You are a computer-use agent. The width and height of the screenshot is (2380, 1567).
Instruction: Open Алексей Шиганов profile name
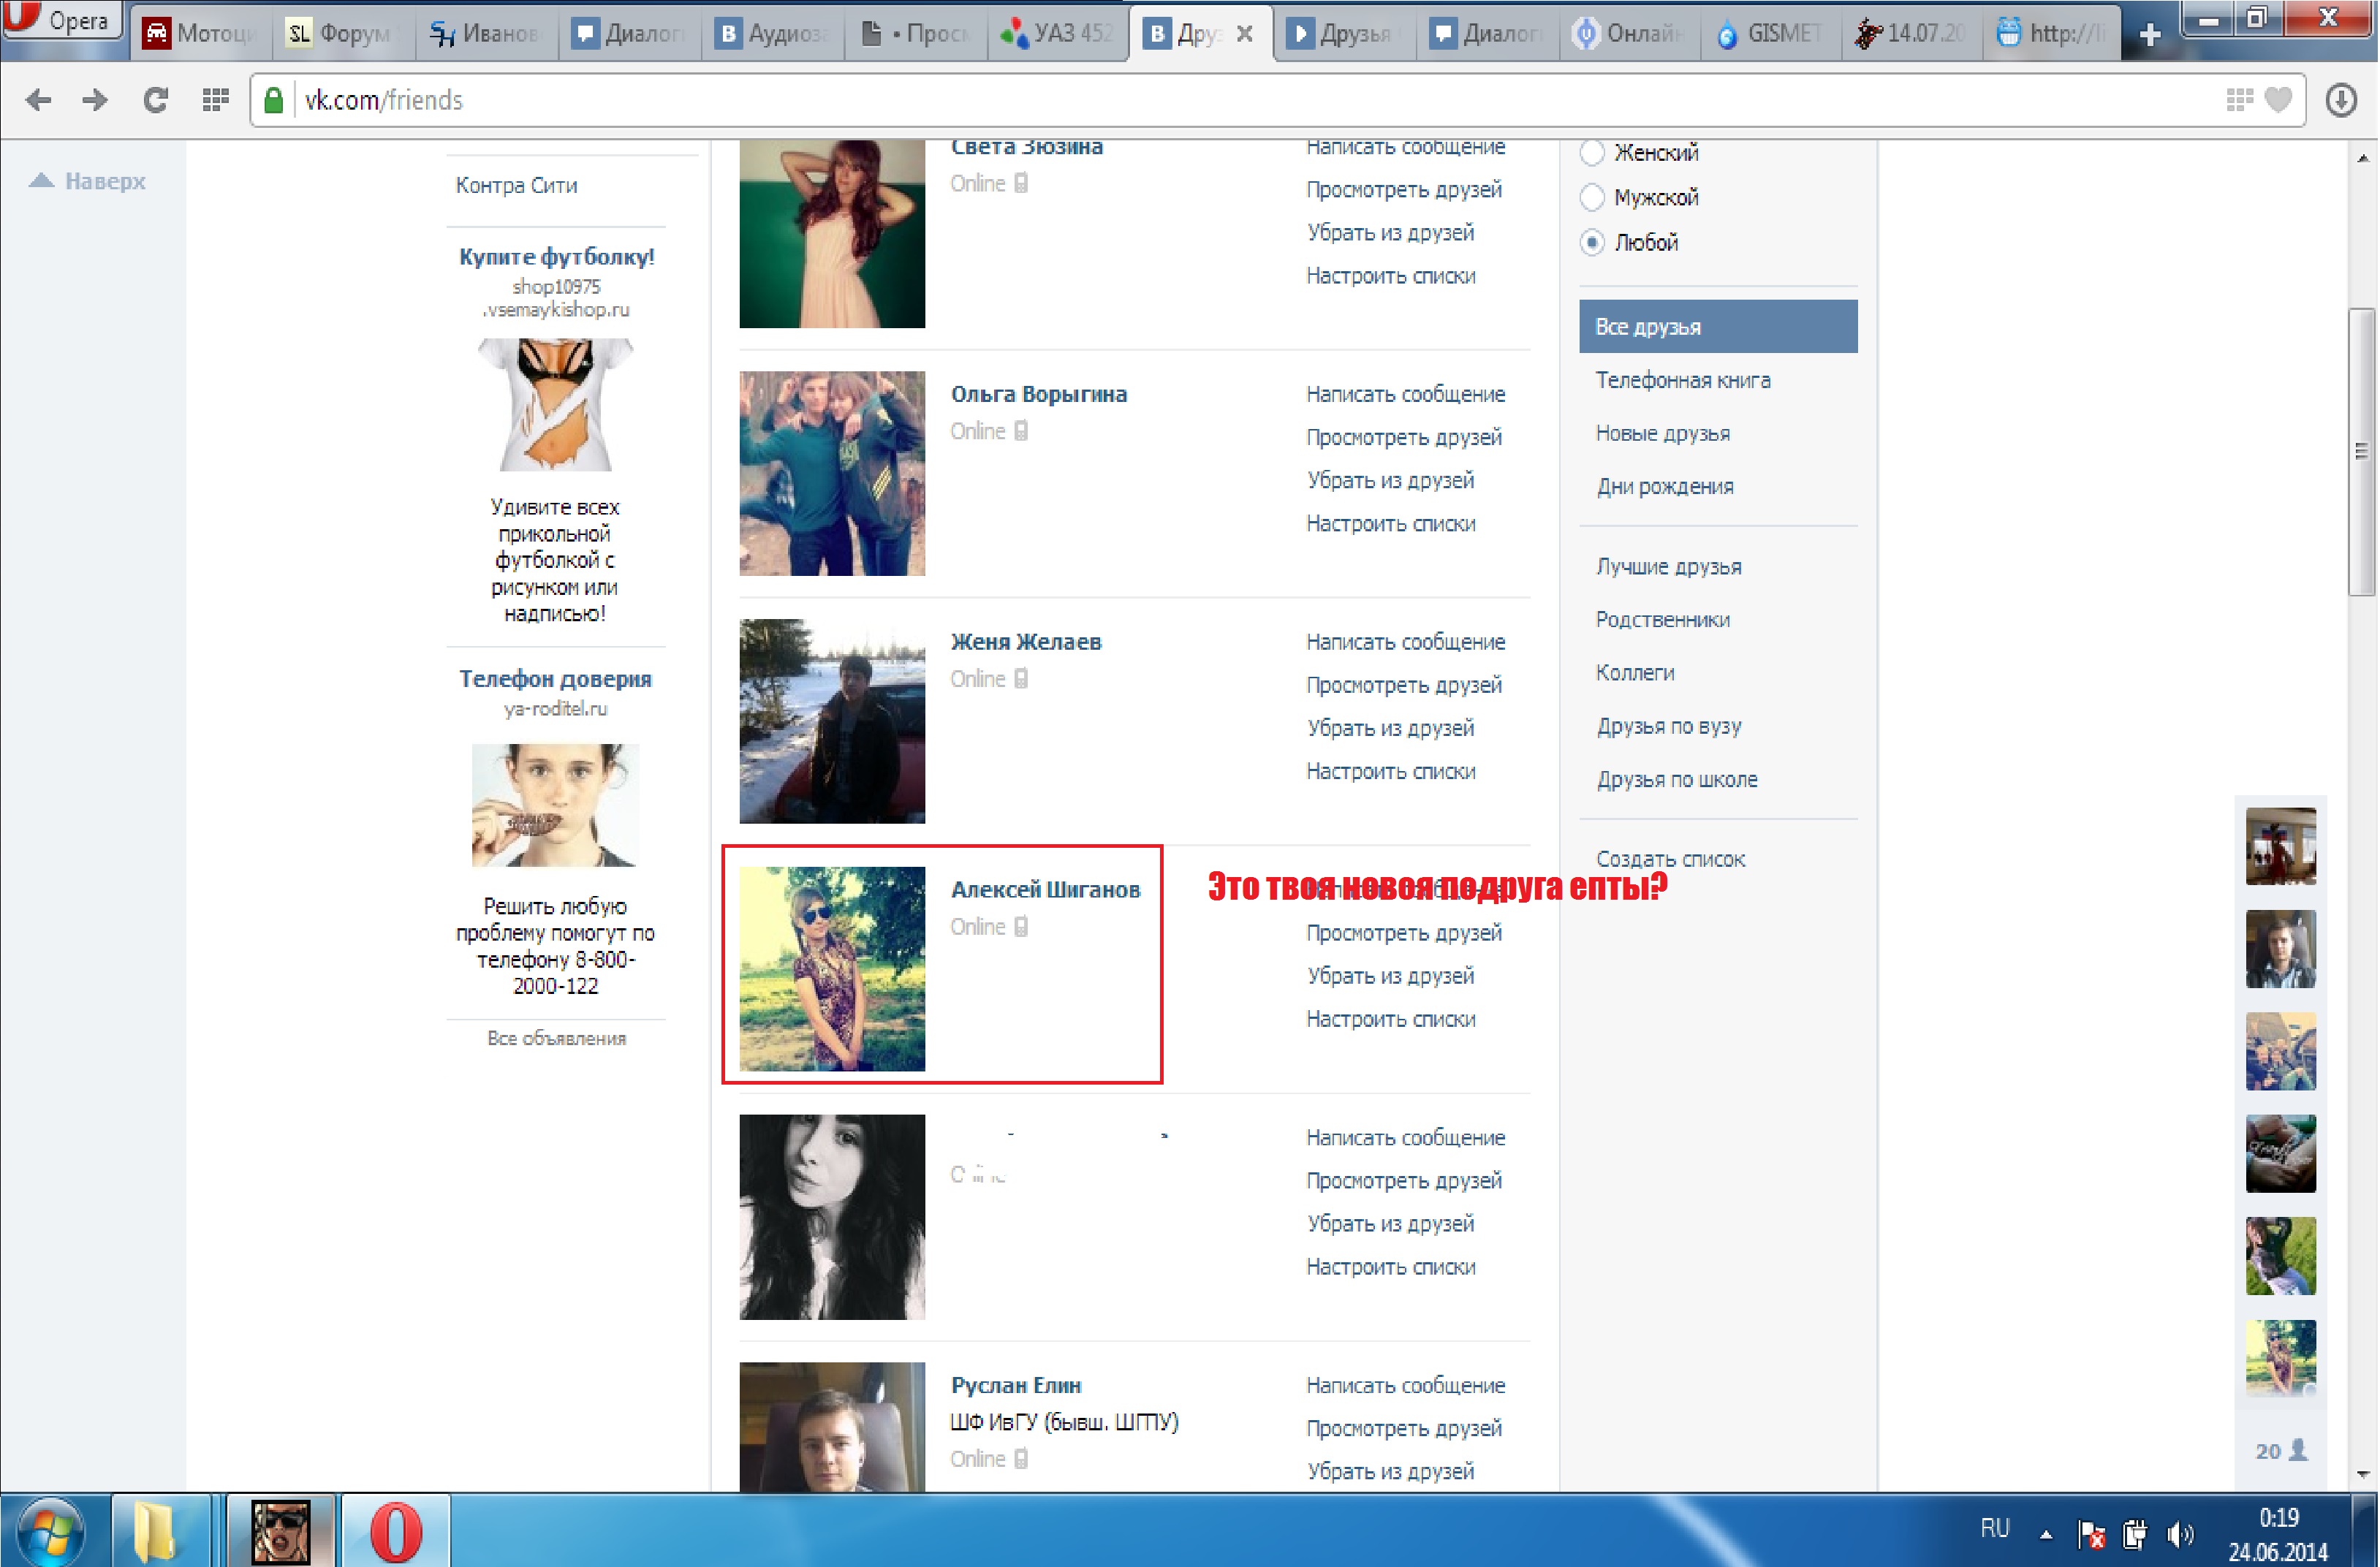(1045, 889)
